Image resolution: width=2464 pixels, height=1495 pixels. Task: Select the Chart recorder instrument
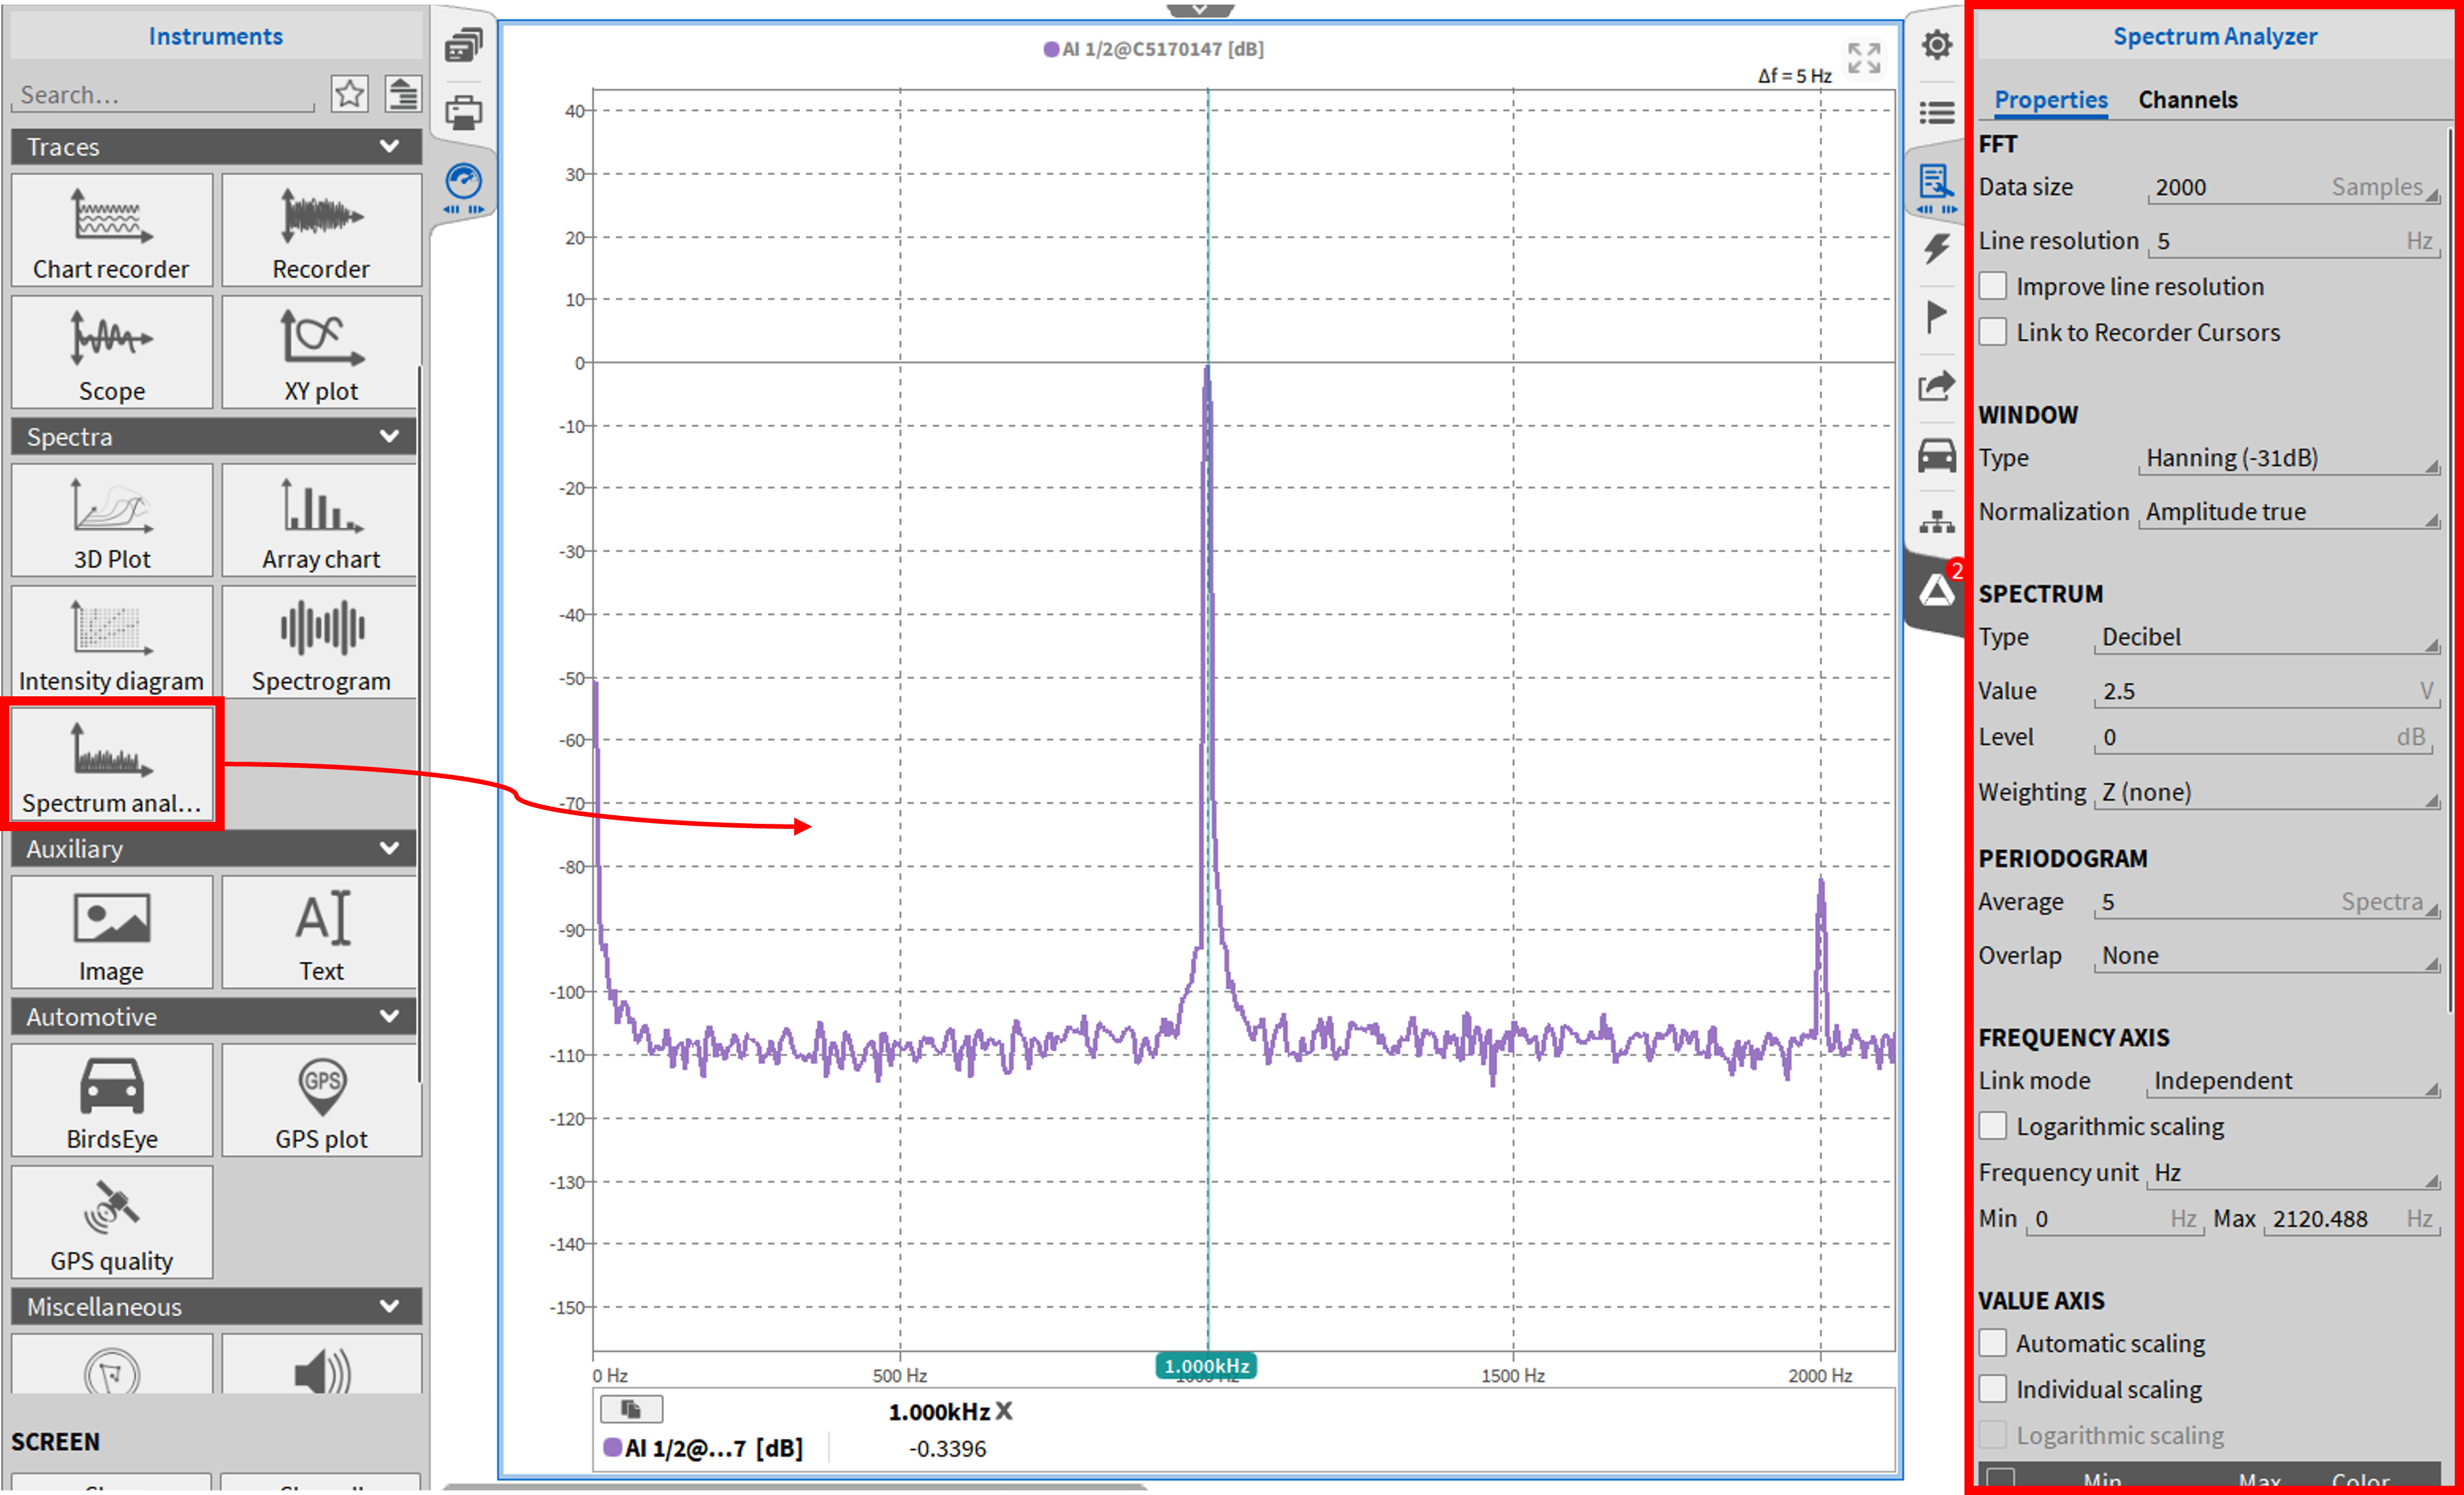(111, 230)
